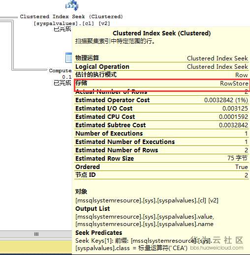Click the 物理运算 row value

pos(218,58)
